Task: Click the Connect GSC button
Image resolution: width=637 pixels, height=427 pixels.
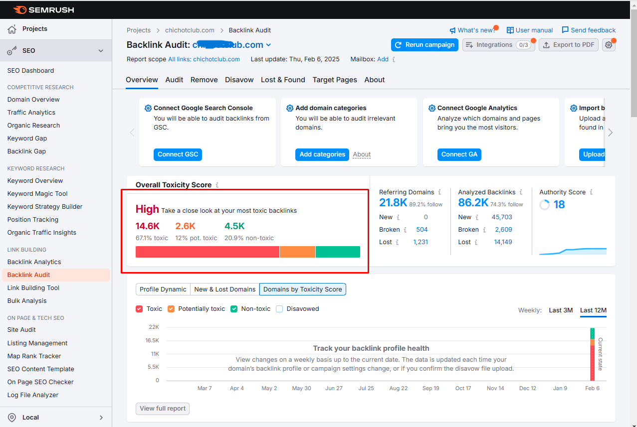Action: 178,154
